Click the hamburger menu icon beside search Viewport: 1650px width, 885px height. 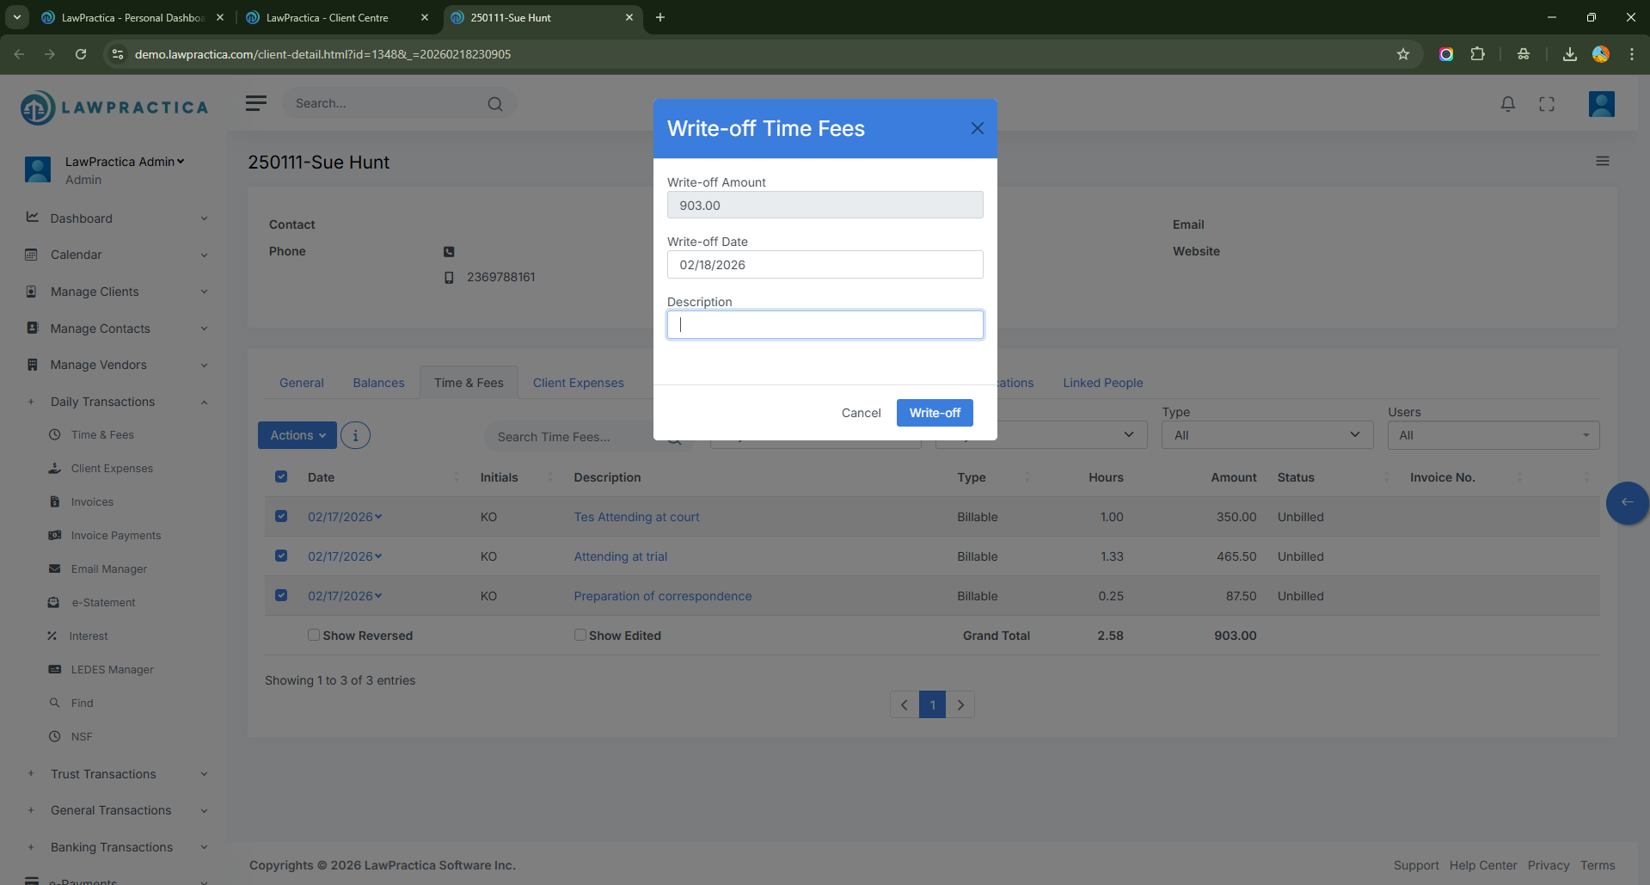[x=255, y=103]
